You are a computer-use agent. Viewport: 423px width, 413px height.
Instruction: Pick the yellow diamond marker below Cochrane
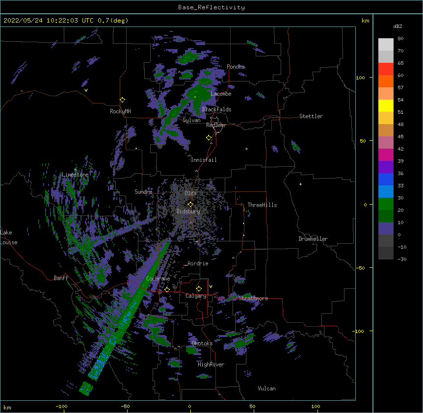pos(167,289)
